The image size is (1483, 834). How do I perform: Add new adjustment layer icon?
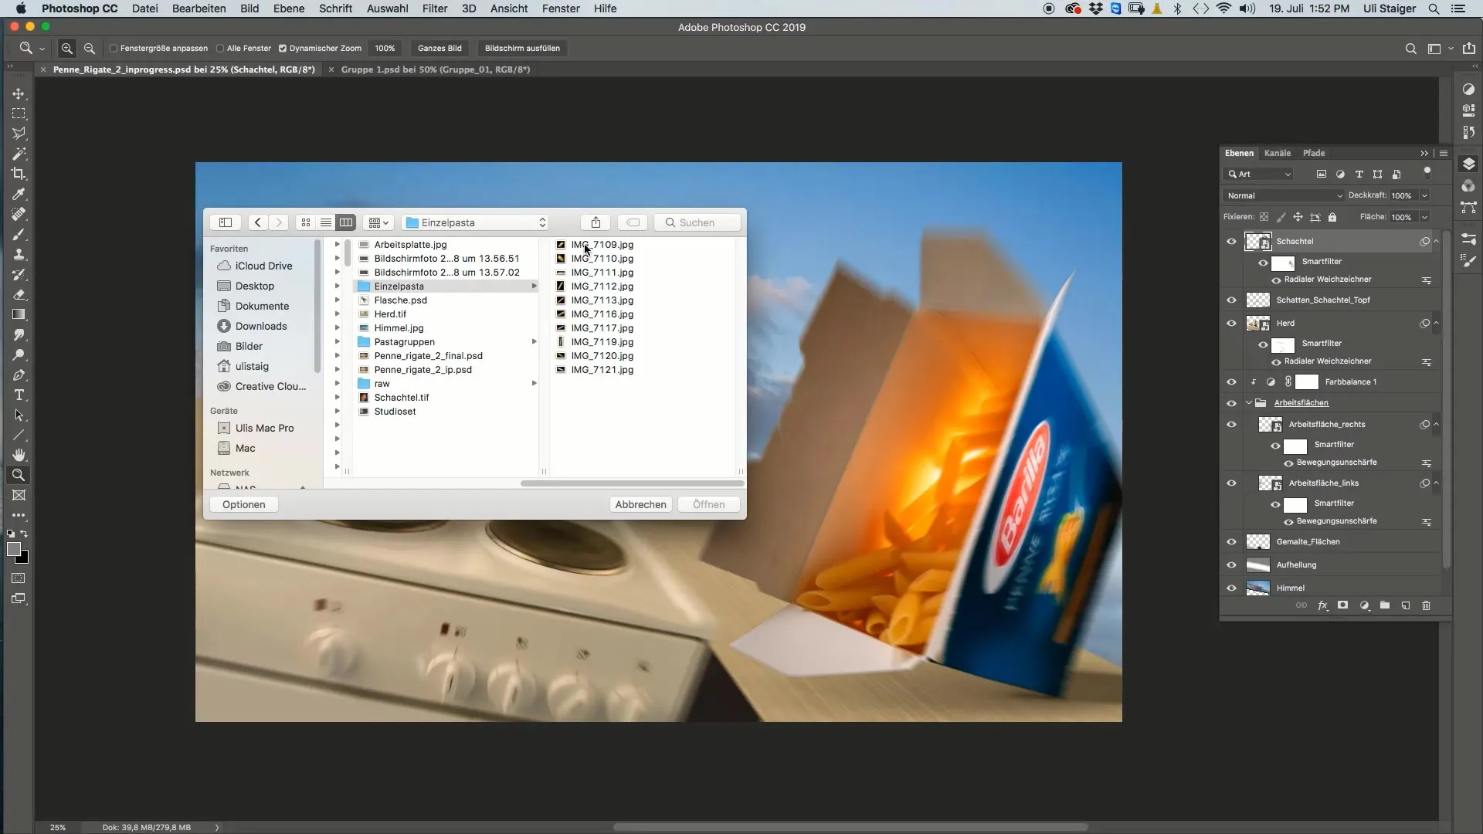coord(1364,605)
